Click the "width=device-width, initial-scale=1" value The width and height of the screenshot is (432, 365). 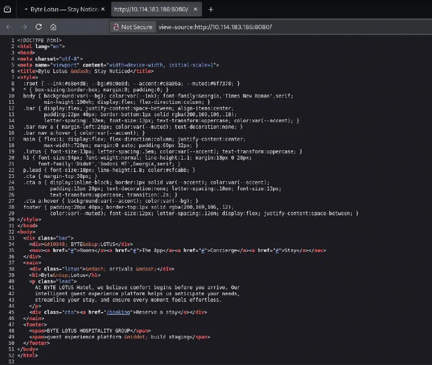click(161, 65)
